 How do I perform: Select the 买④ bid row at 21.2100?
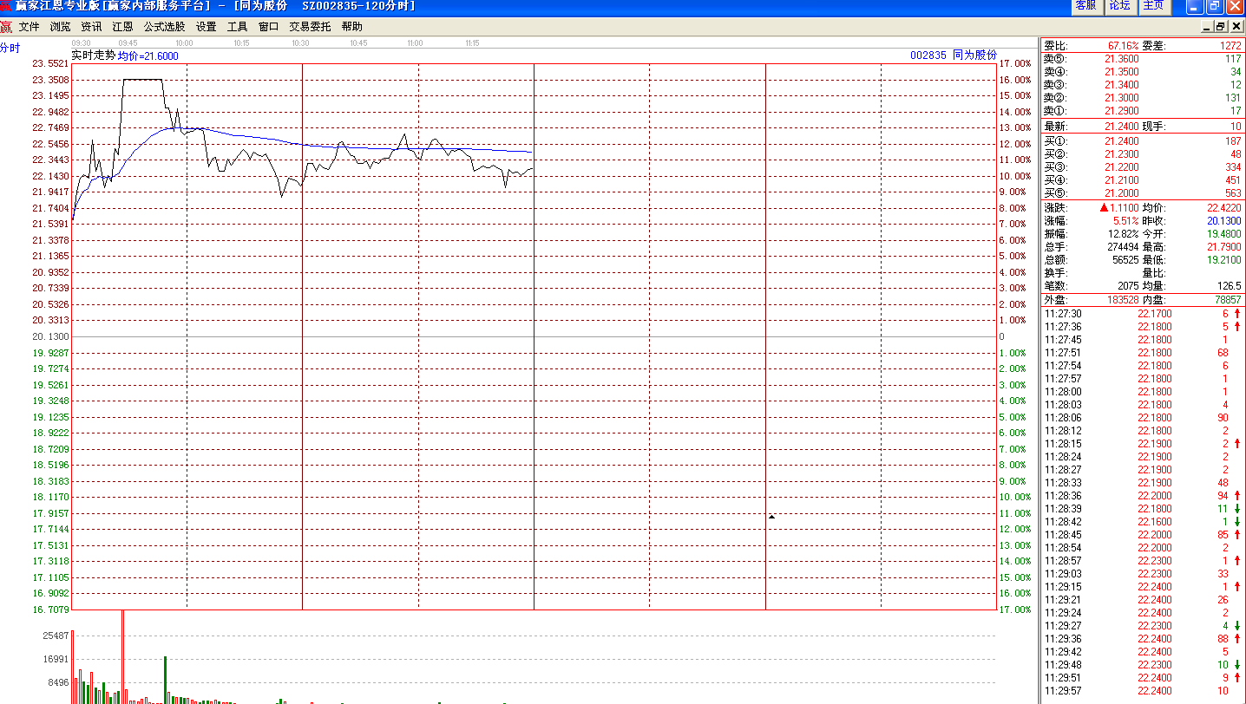coord(1142,180)
